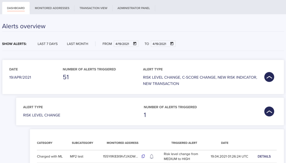Filter alerts by Last Month

[78, 44]
